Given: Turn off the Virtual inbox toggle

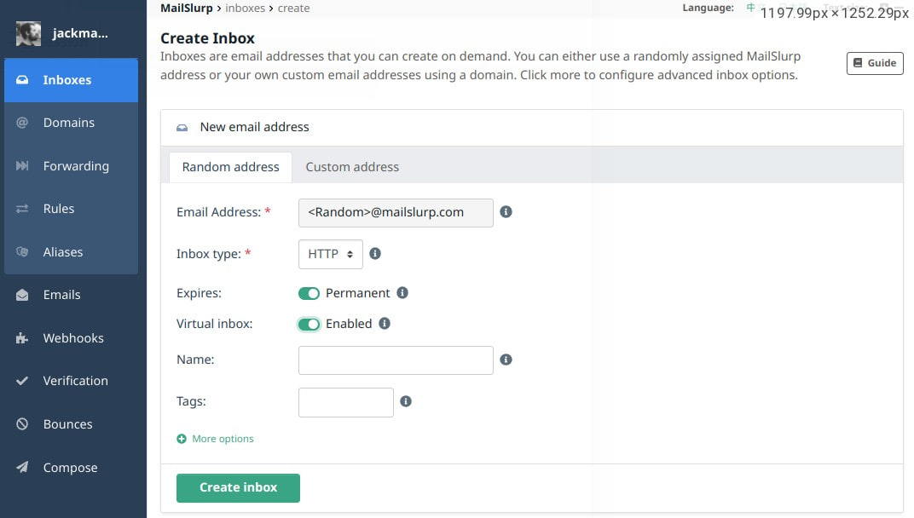Looking at the screenshot, I should tap(309, 324).
